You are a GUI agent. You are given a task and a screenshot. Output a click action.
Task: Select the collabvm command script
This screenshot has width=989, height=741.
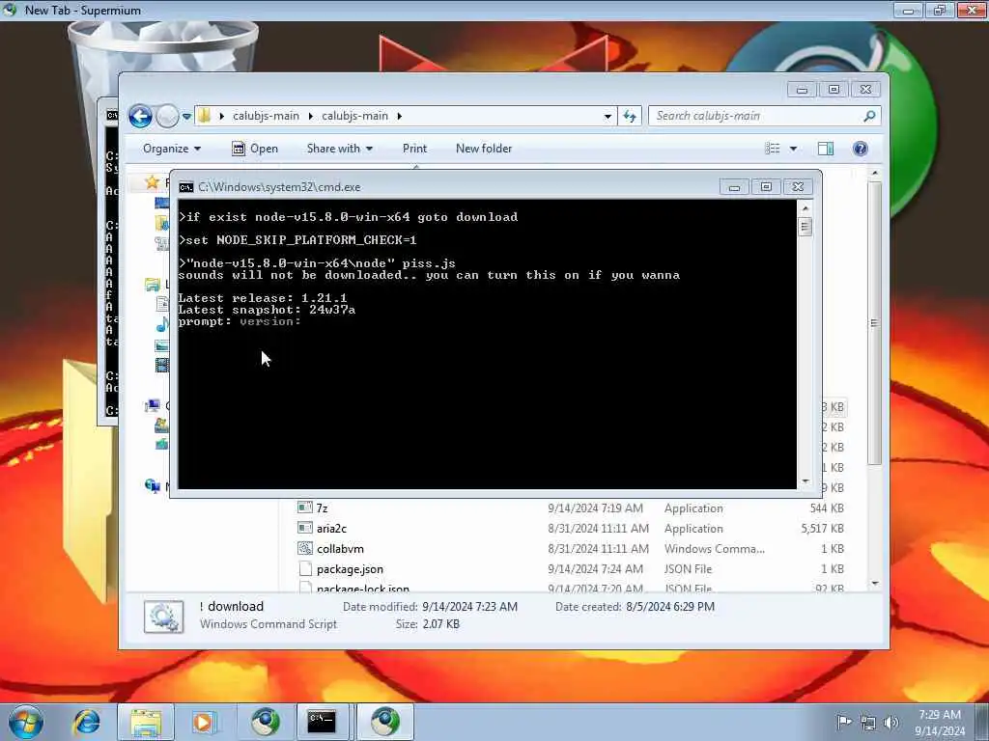tap(571, 549)
